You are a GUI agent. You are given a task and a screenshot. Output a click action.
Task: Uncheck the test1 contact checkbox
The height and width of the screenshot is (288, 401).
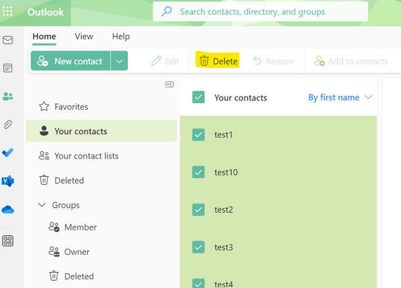coord(199,134)
